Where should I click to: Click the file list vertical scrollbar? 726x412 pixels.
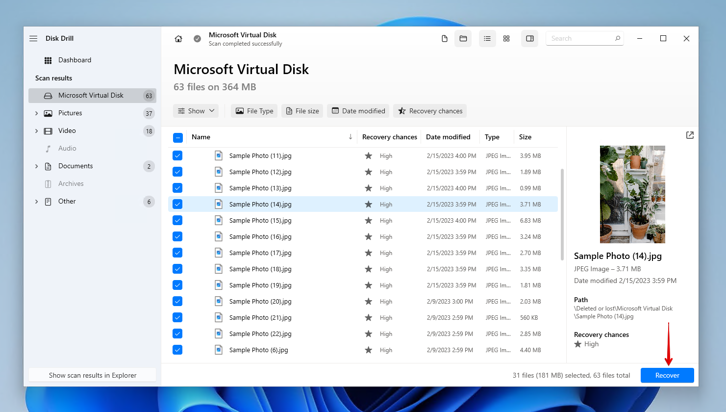pos(562,214)
